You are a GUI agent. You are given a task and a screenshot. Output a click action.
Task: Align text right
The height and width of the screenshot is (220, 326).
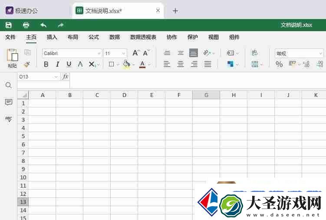194,64
